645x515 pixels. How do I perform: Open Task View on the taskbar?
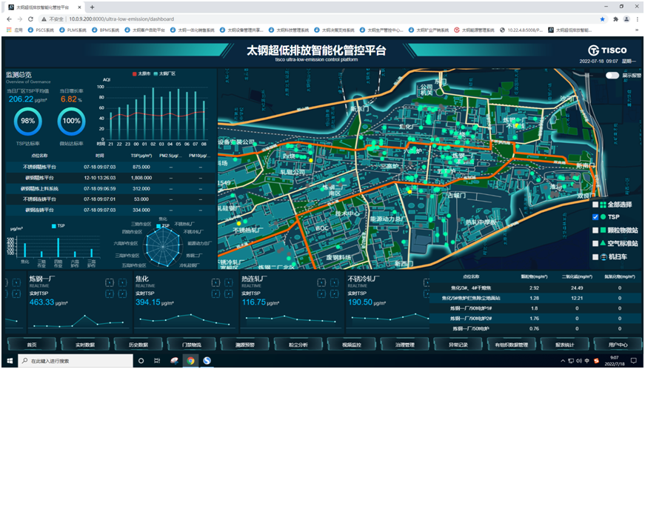157,361
